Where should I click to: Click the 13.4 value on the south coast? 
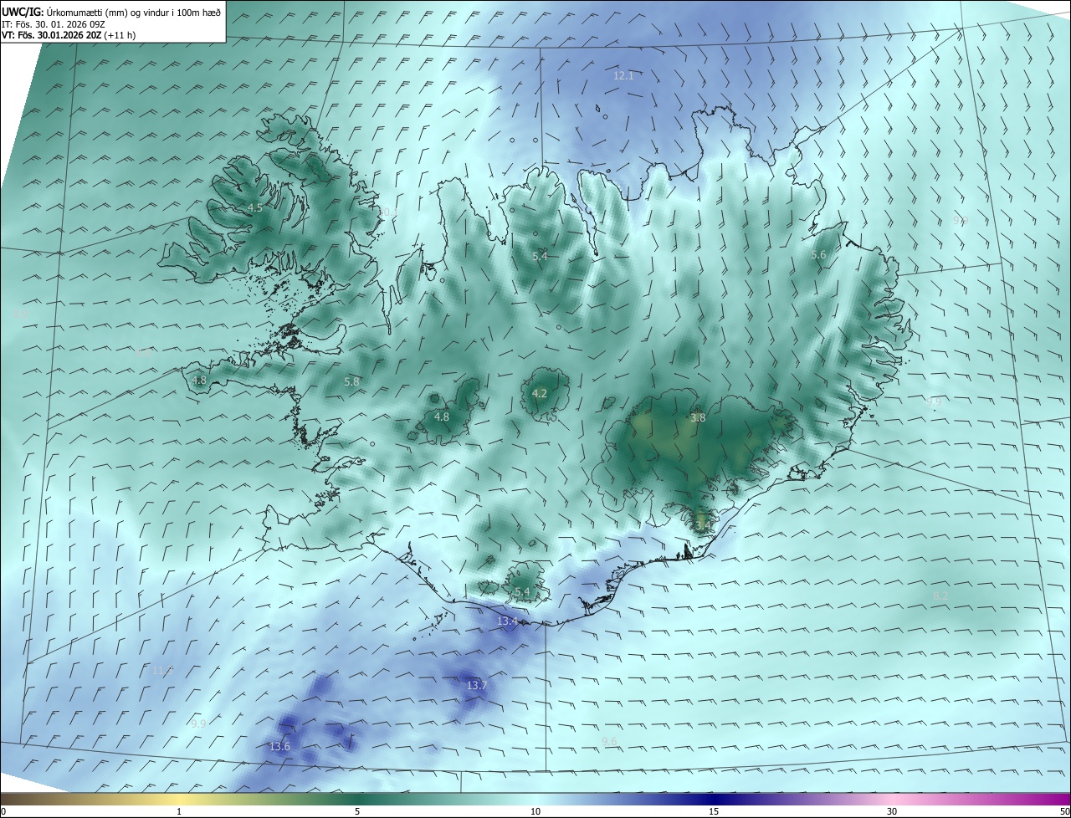(507, 621)
